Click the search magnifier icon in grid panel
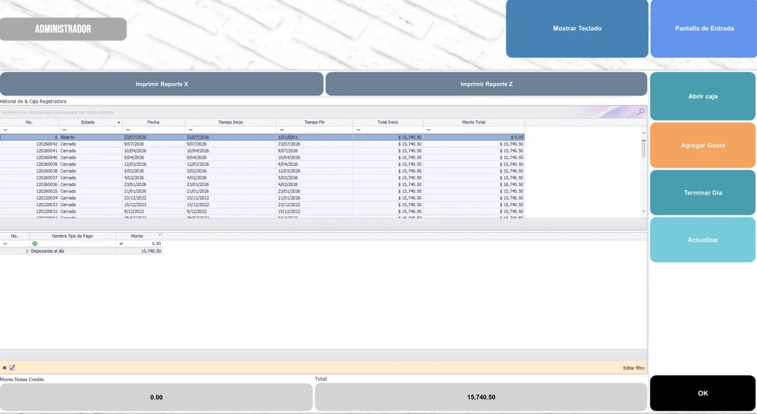Image resolution: width=757 pixels, height=414 pixels. pos(640,112)
